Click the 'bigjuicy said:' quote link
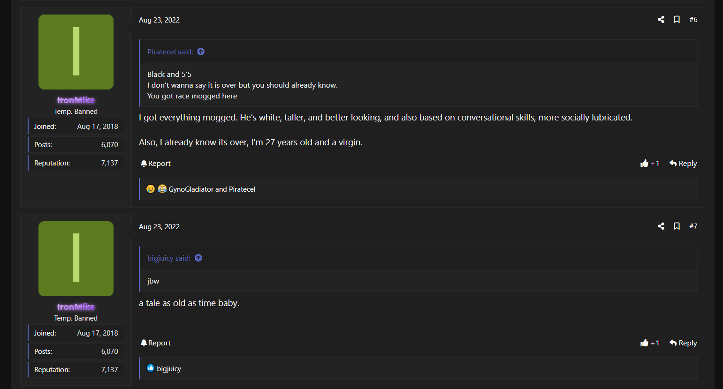The height and width of the screenshot is (389, 723). [168, 258]
